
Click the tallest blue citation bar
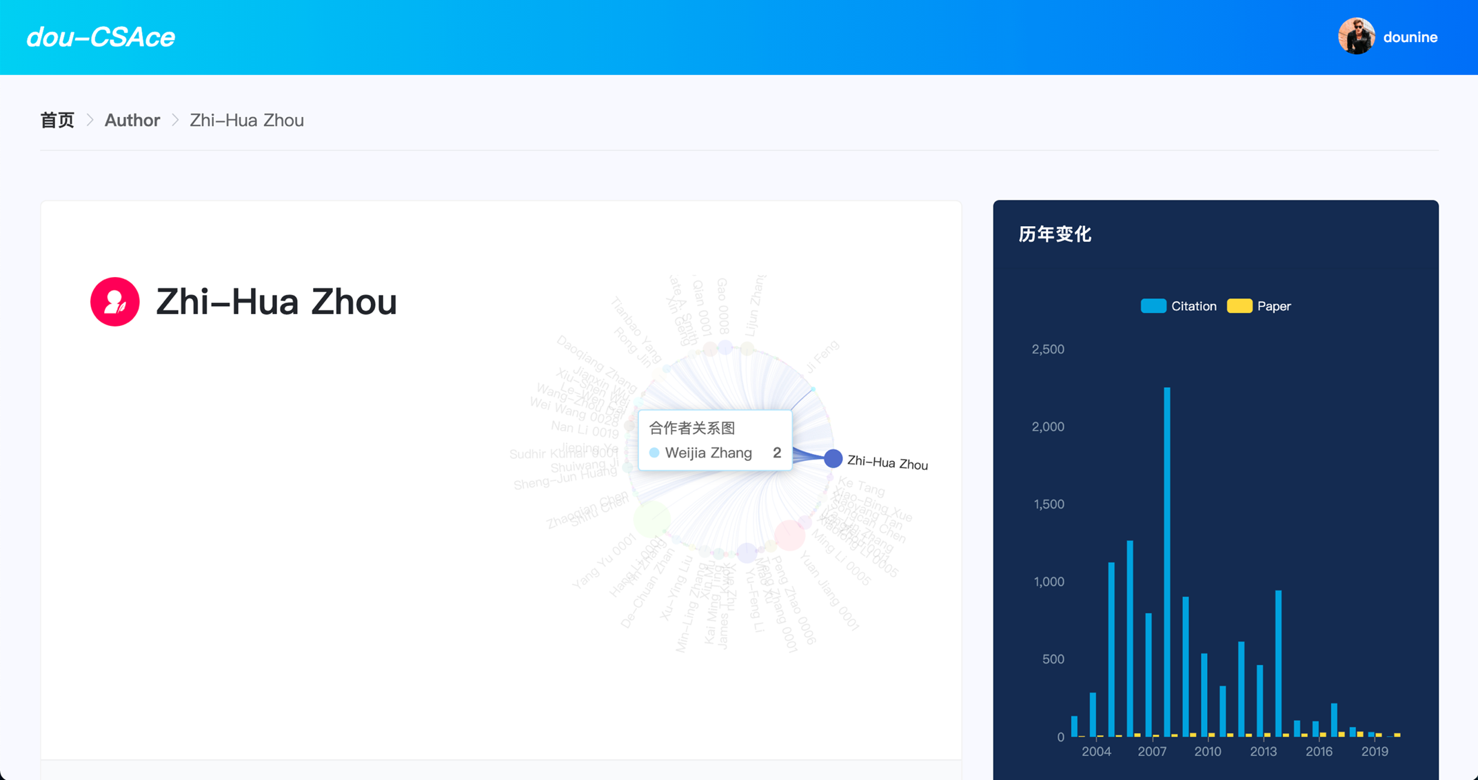coord(1167,562)
